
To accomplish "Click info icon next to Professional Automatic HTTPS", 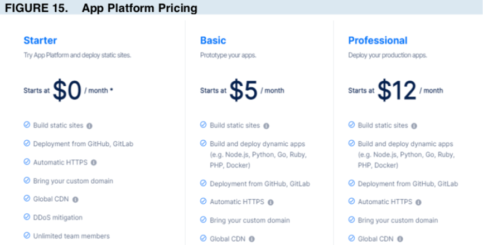I will point(418,203).
